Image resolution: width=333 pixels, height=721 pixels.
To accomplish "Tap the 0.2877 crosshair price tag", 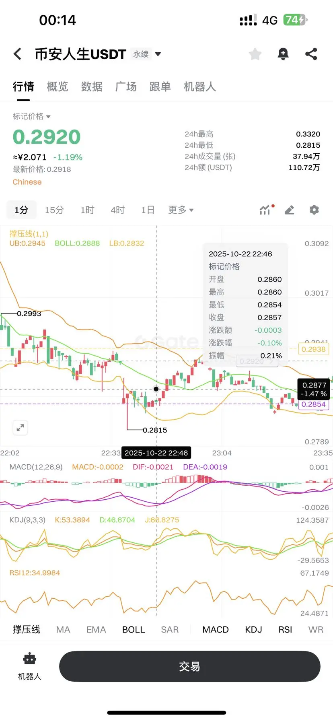I will tap(314, 389).
